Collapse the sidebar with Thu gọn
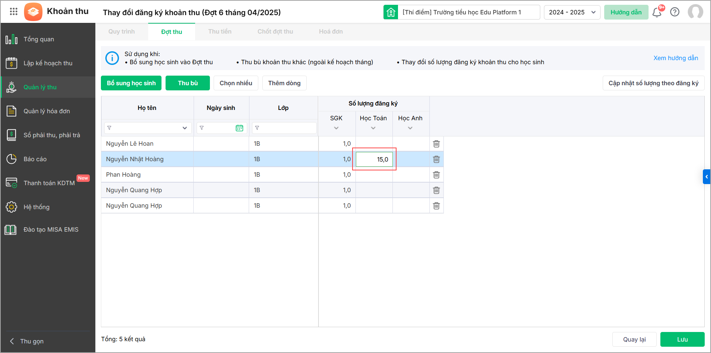This screenshot has height=353, width=711. [x=32, y=341]
